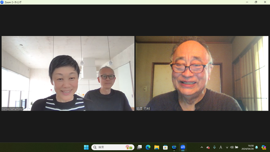This screenshot has width=270, height=152.
Task: Click the microphone tray icon
Action: 214,147
